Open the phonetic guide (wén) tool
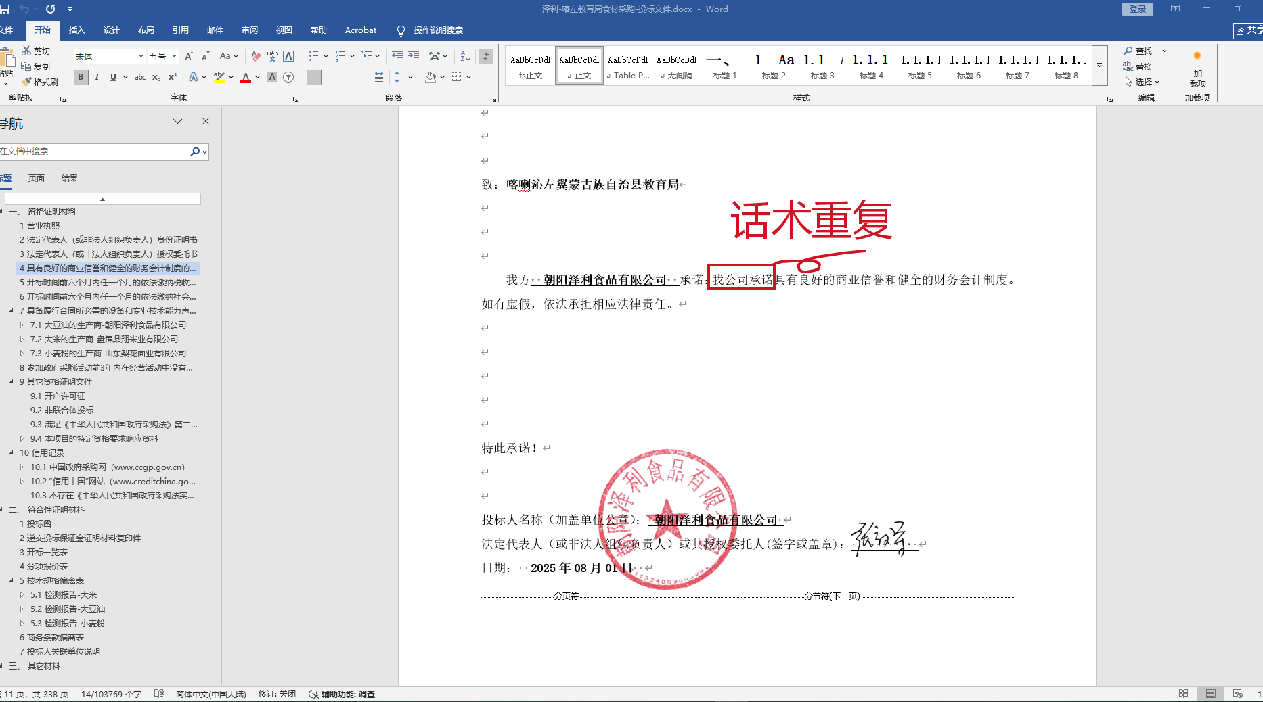Image resolution: width=1263 pixels, height=702 pixels. click(x=272, y=56)
